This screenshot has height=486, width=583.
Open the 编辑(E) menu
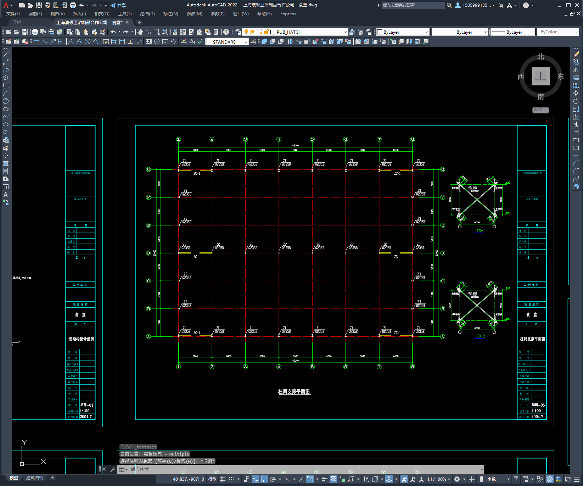(x=35, y=14)
